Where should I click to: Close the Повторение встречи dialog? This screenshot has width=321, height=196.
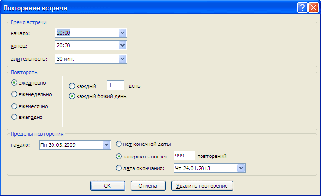pos(313,8)
